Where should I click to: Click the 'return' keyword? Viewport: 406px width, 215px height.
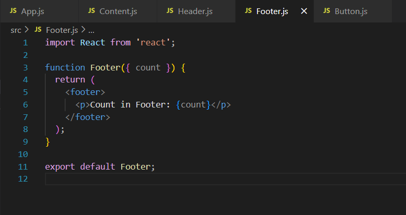point(70,79)
